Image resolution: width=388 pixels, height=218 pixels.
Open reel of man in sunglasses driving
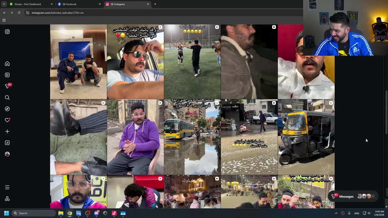tap(135, 62)
